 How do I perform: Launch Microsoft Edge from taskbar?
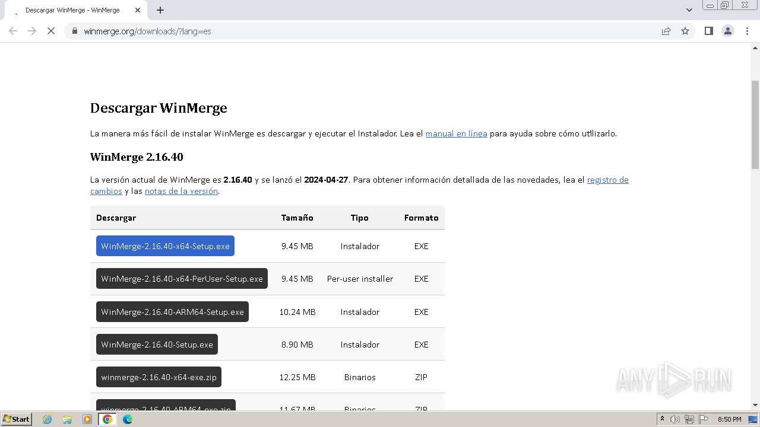127,419
